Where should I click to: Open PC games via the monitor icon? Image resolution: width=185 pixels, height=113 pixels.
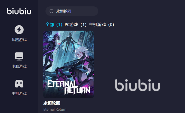pyautogui.click(x=19, y=56)
